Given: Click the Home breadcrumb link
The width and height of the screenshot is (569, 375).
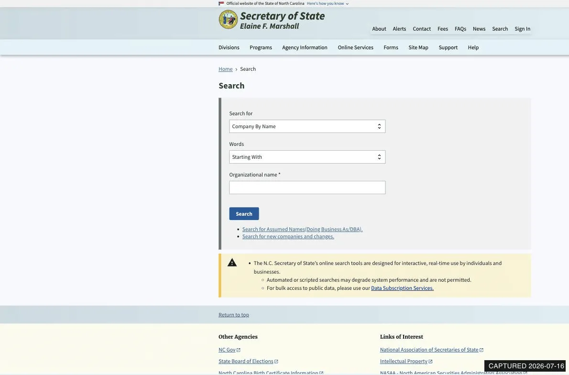Looking at the screenshot, I should click(225, 69).
